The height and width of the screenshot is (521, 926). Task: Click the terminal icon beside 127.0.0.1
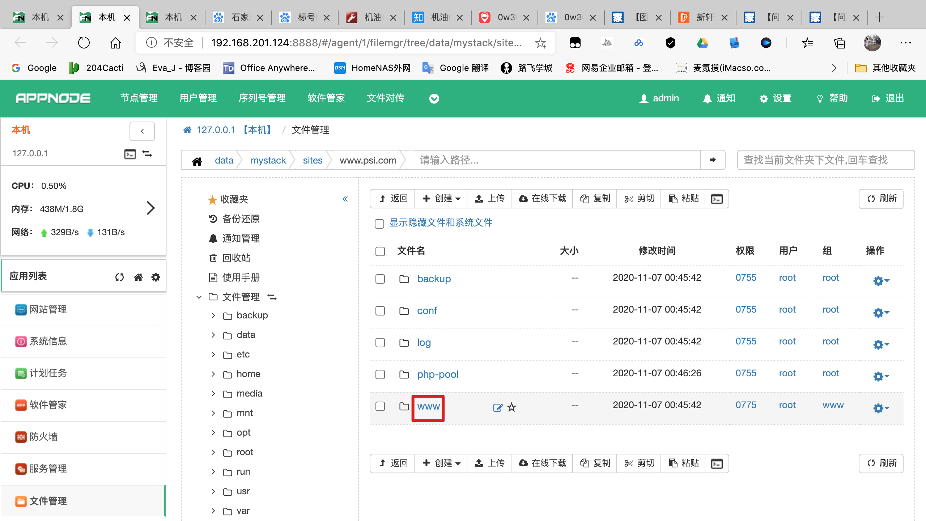pyautogui.click(x=130, y=154)
